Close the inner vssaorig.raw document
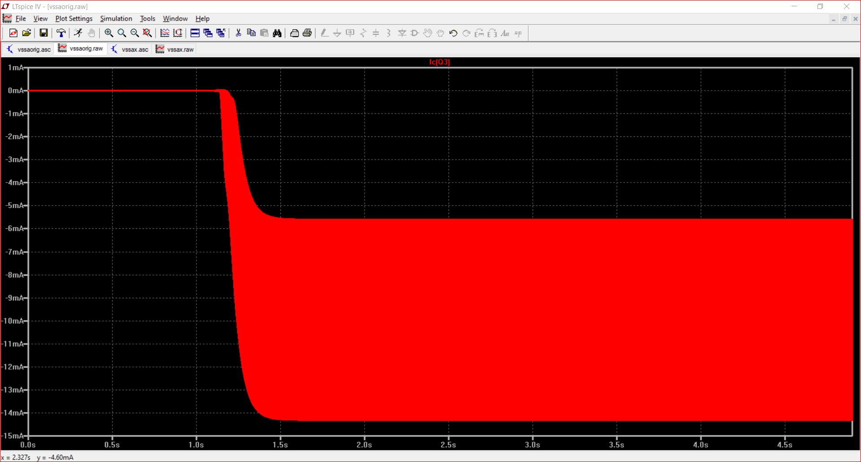The height and width of the screenshot is (462, 861). 855,19
